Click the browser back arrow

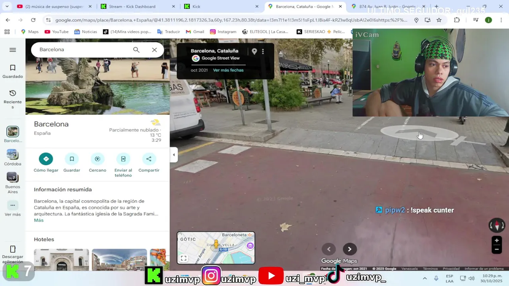coord(8,20)
